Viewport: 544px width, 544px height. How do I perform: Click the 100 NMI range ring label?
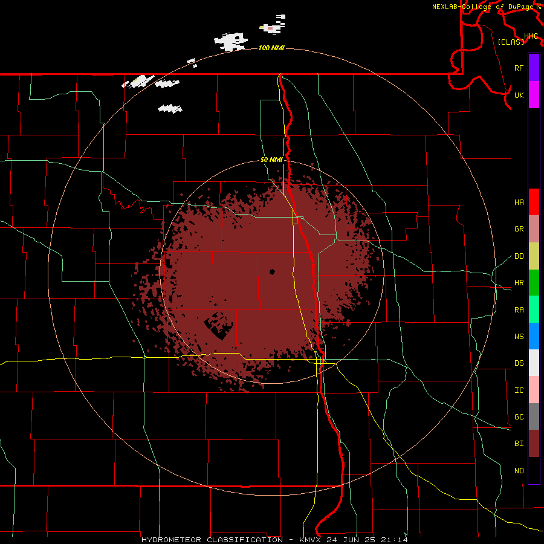click(x=271, y=48)
